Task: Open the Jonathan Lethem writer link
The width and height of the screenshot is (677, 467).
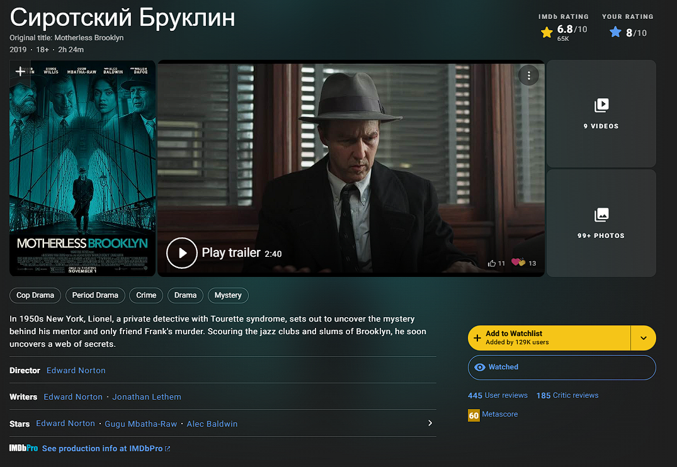Action: click(147, 397)
